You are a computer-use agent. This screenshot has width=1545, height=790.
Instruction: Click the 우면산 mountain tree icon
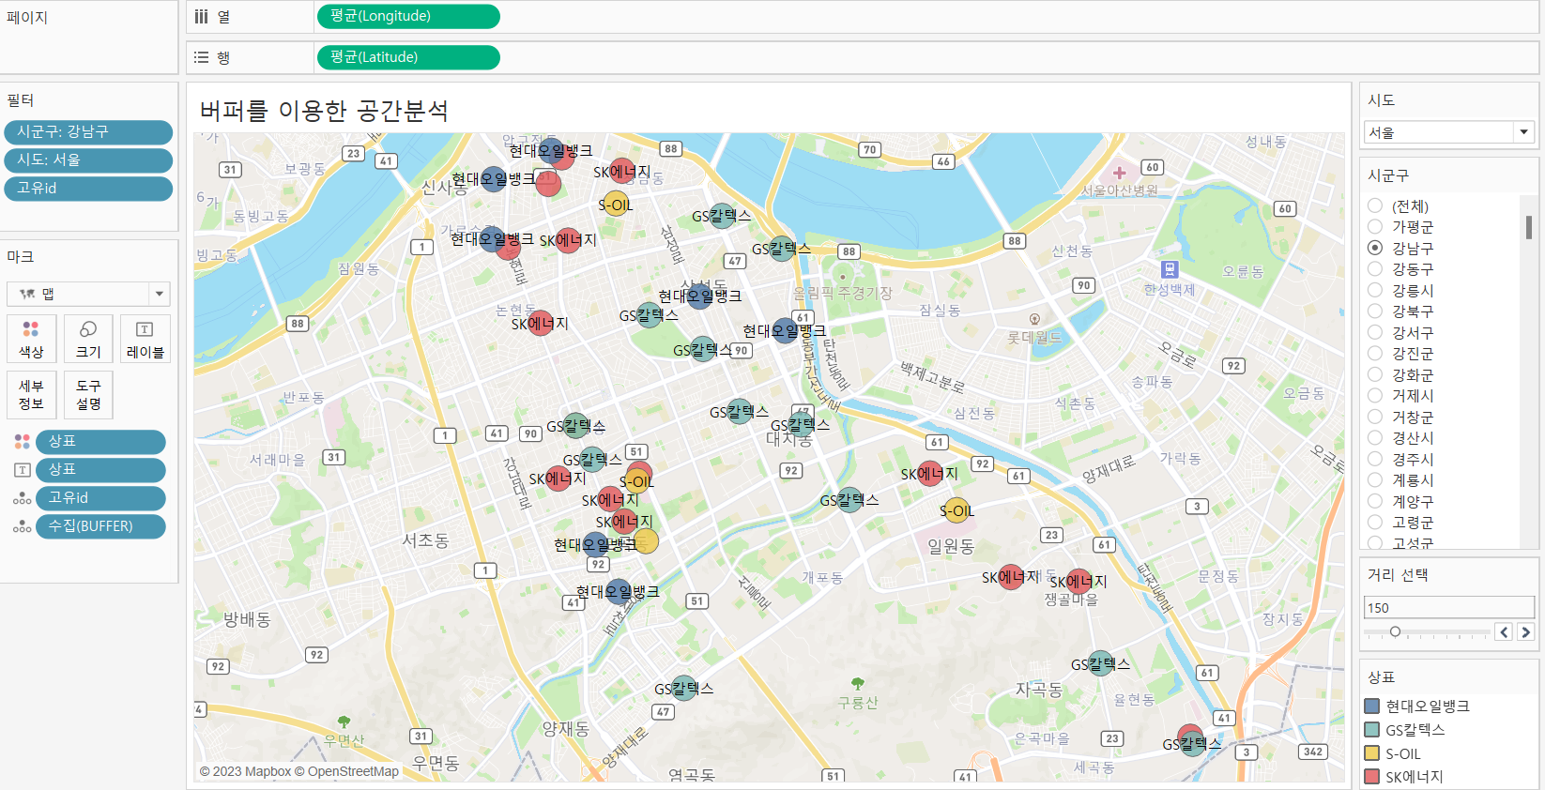(x=344, y=722)
